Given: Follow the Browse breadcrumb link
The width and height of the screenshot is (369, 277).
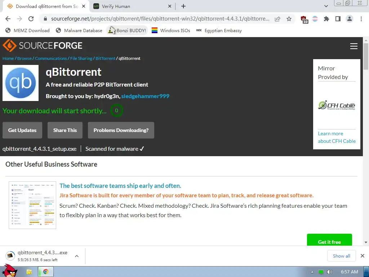Looking at the screenshot, I should 25,58.
